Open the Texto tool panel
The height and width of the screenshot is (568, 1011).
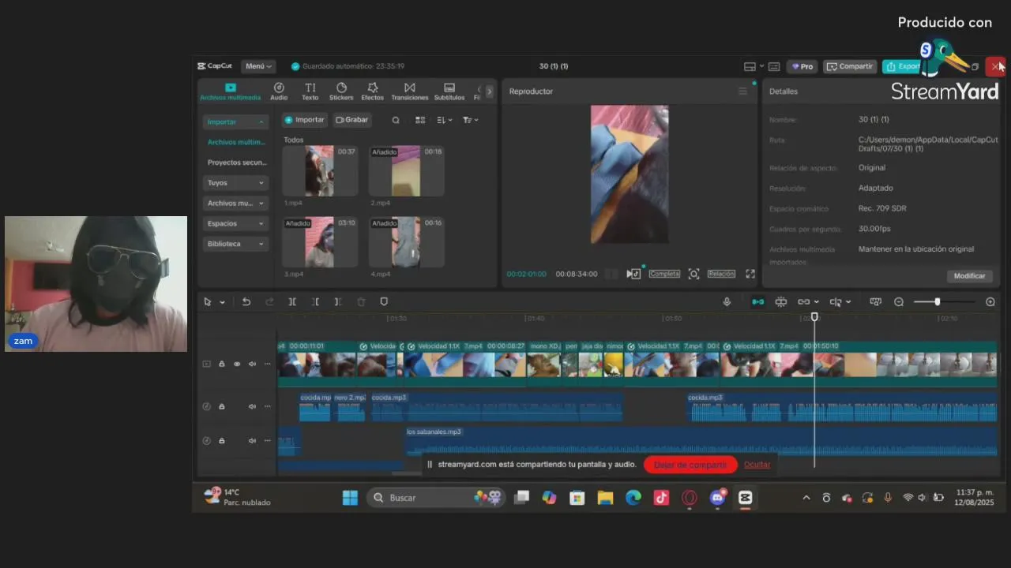tap(310, 92)
